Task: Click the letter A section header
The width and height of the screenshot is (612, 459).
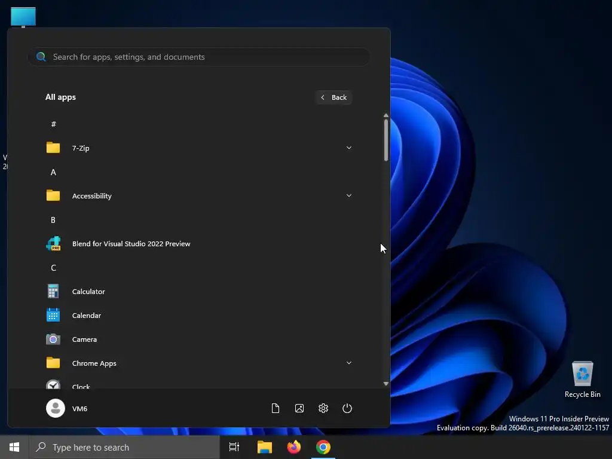Action: [x=53, y=172]
